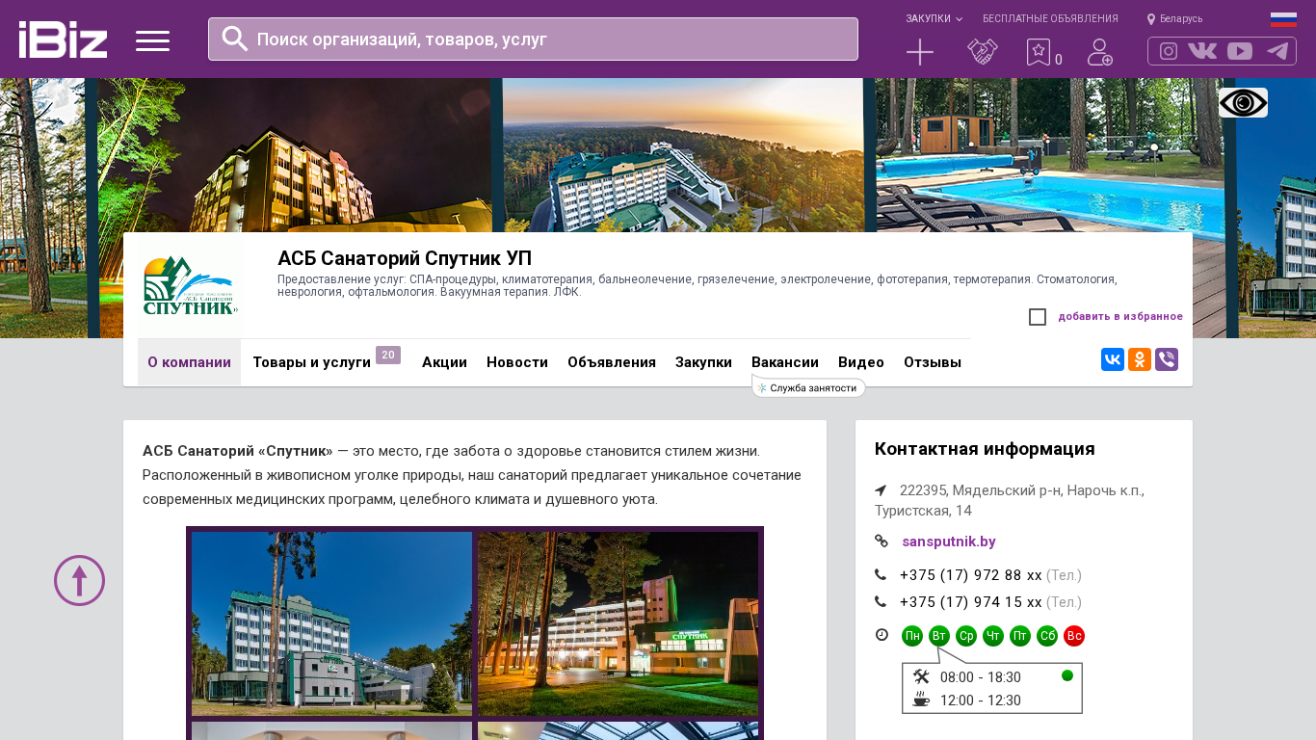Open the daytime sanatorium building photo
The height and width of the screenshot is (740, 1316).
331,623
